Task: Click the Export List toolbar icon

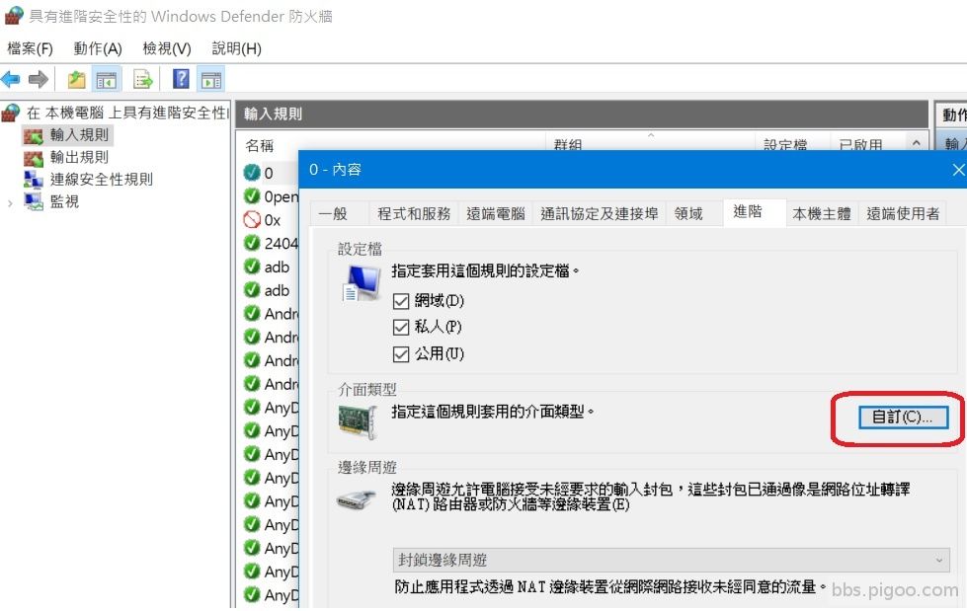Action: (142, 80)
